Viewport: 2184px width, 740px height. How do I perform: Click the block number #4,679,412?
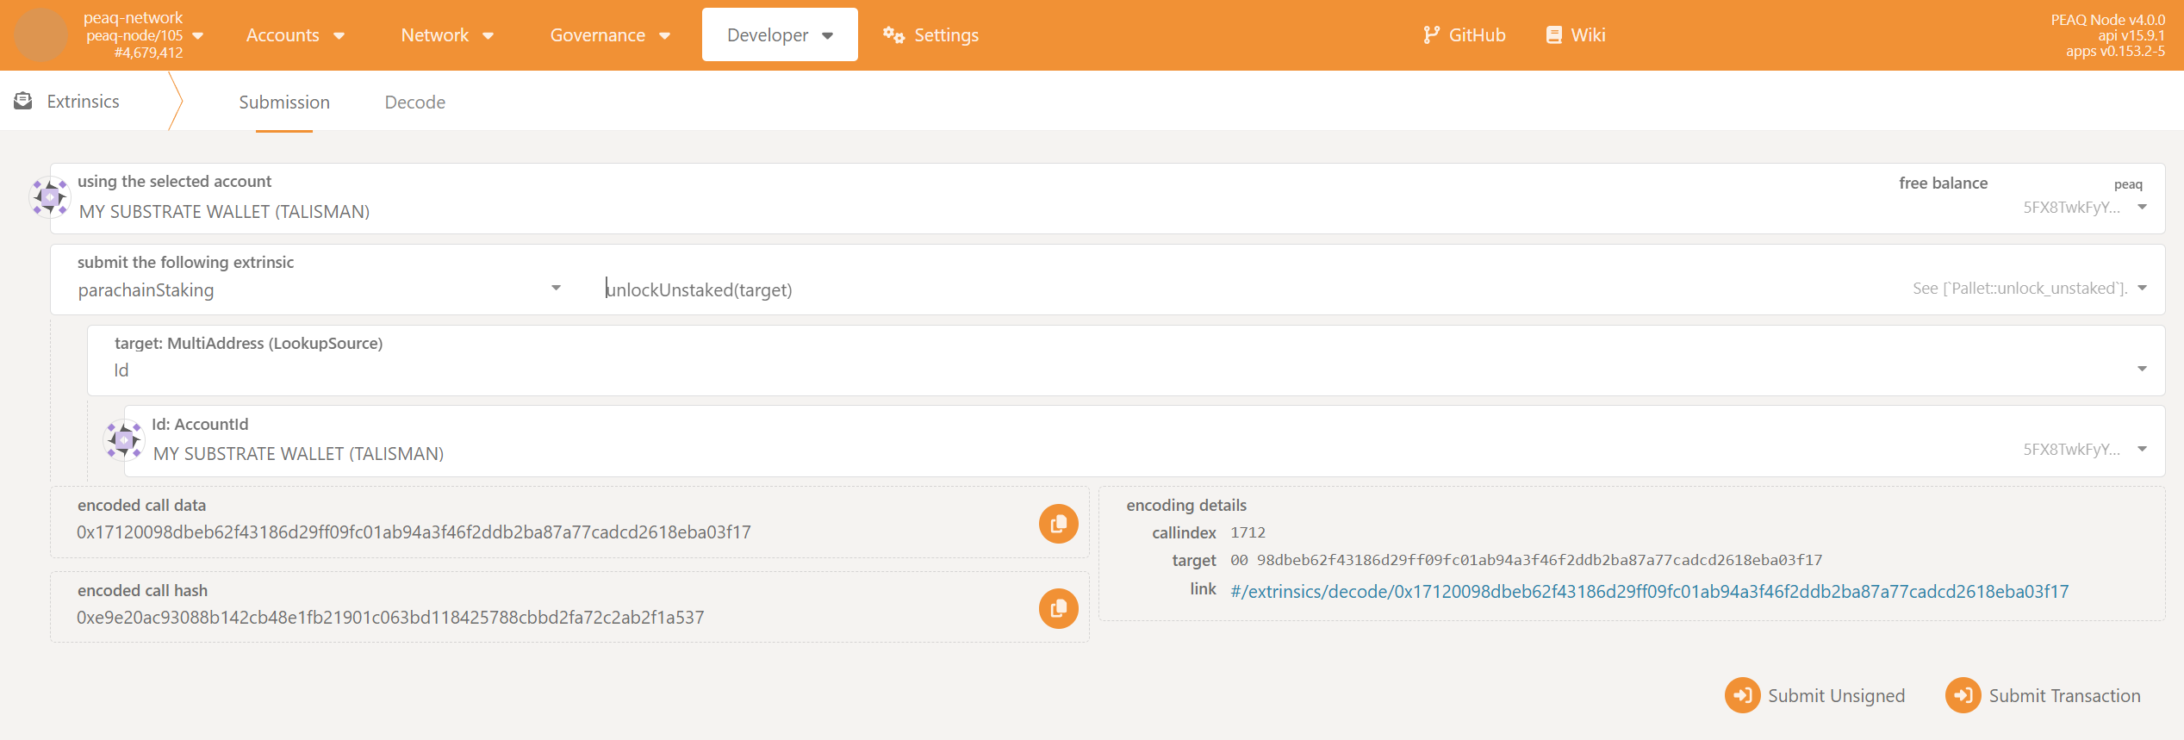[148, 53]
